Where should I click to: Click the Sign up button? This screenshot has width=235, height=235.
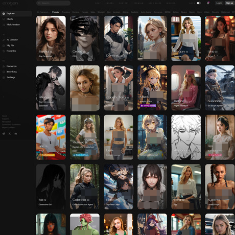(229, 3)
